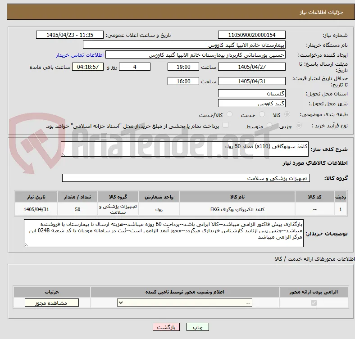
Task: Click the چاپ print button
Action: 198,327
